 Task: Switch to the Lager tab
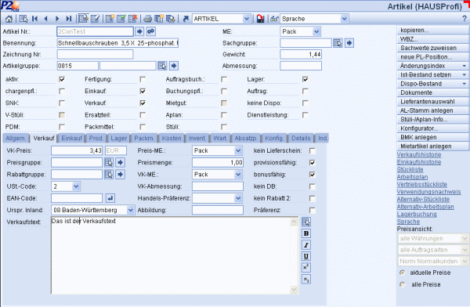[119, 138]
